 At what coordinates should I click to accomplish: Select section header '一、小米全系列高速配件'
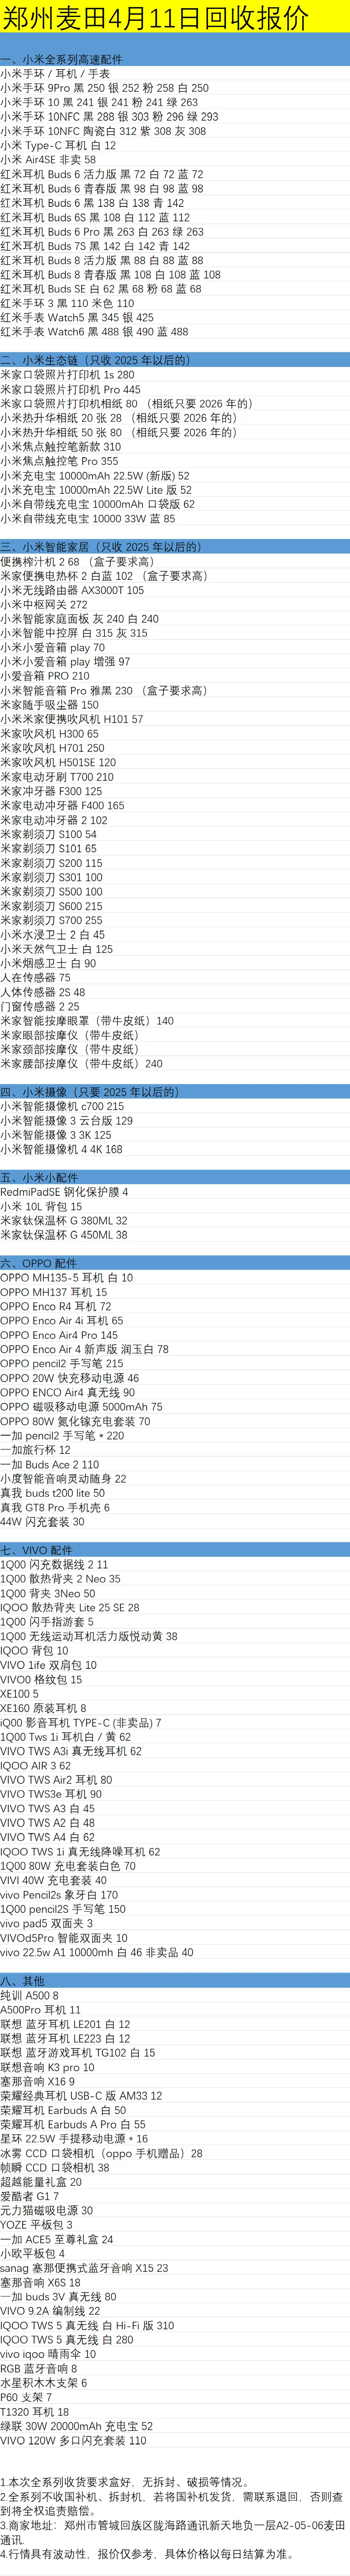point(62,60)
